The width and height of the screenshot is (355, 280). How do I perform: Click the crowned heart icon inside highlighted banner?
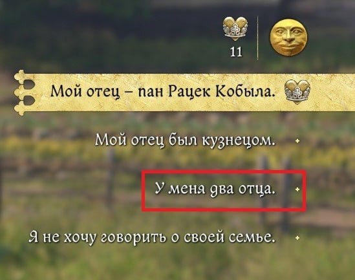point(297,92)
